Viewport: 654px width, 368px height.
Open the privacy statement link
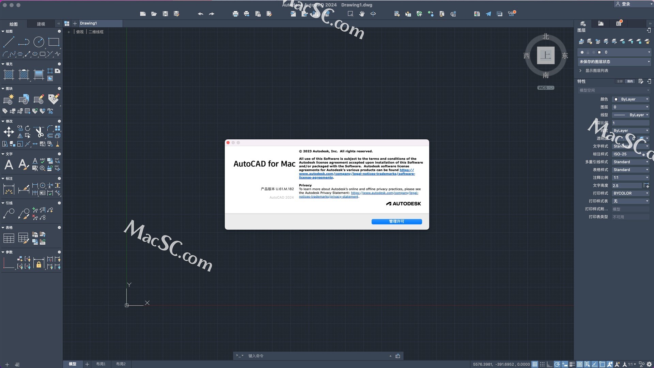pos(359,195)
